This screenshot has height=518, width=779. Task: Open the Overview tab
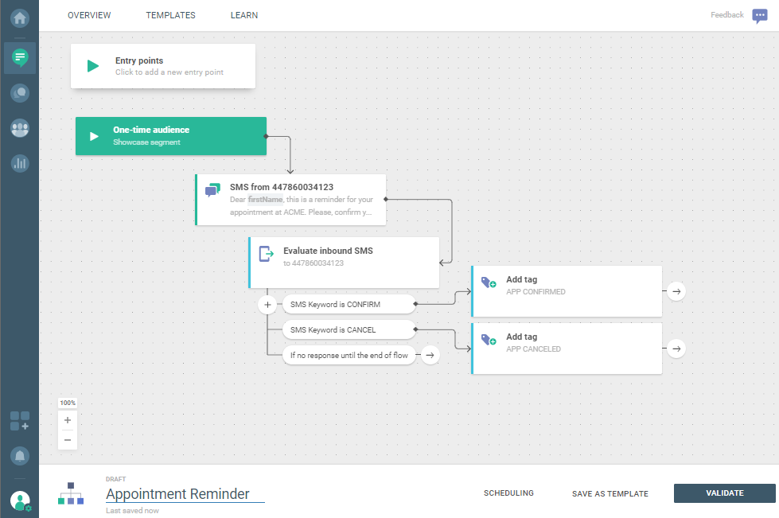pyautogui.click(x=89, y=15)
